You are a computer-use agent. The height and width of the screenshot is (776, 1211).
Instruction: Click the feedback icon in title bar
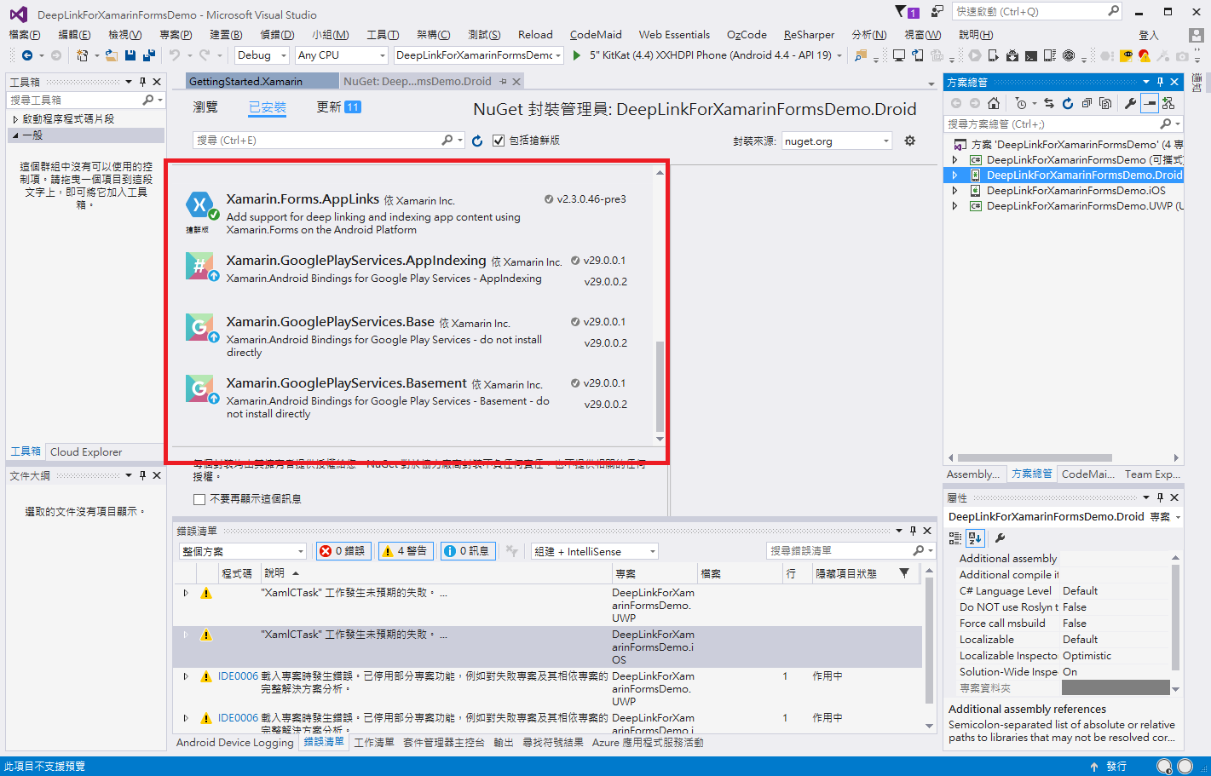click(937, 12)
